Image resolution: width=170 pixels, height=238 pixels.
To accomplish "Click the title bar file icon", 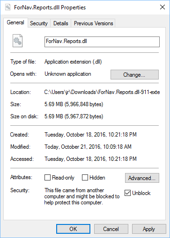I will point(8,7).
